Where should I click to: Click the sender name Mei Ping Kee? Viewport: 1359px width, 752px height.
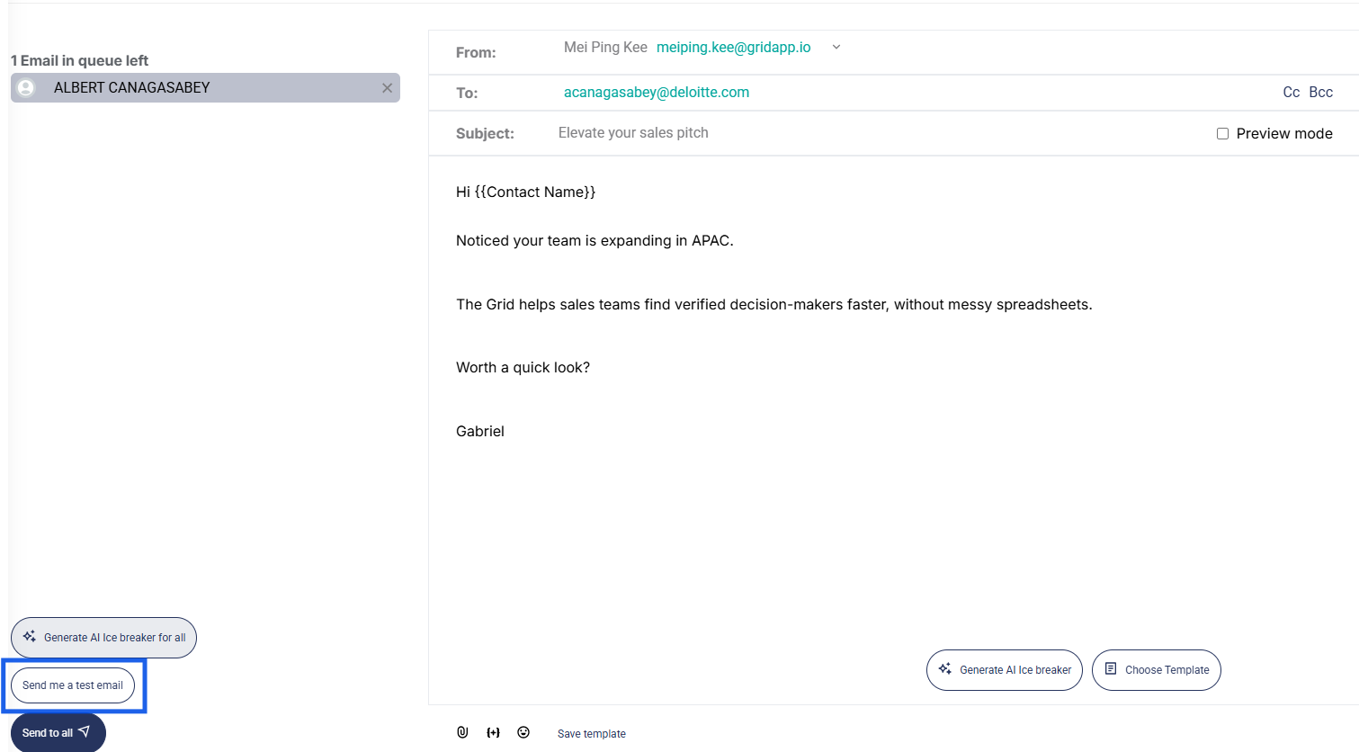[x=605, y=47]
